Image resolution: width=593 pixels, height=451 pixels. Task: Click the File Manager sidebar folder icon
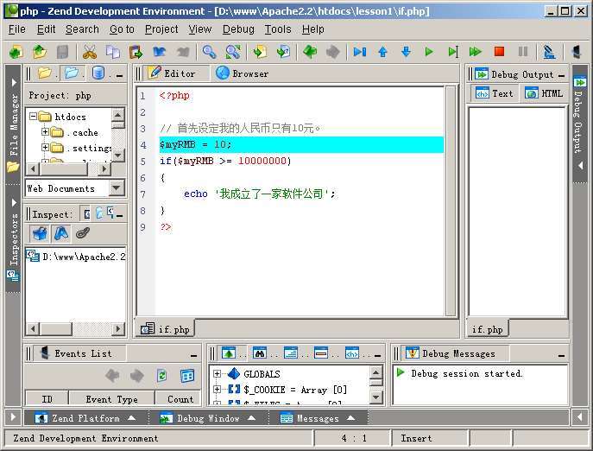tap(12, 167)
